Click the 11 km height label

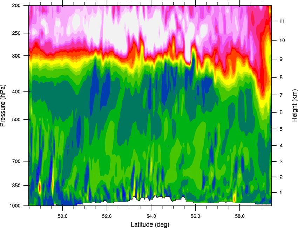tap(282, 21)
